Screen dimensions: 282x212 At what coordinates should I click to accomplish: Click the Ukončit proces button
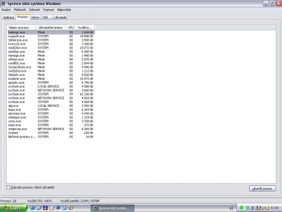tap(262, 188)
